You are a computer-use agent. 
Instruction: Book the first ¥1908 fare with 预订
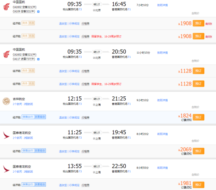pos(198,23)
